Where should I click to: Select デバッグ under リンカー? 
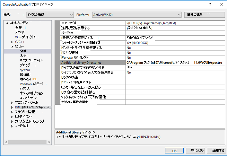pyautogui.click(x=25, y=65)
